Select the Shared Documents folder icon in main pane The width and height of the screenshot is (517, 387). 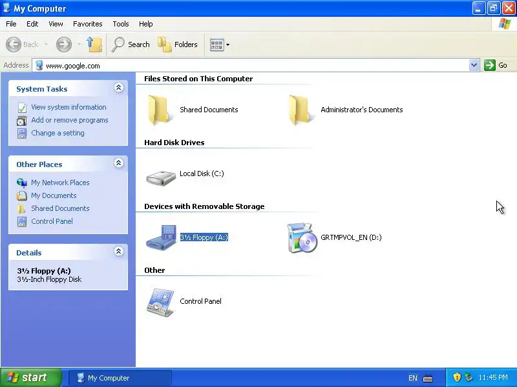point(160,110)
